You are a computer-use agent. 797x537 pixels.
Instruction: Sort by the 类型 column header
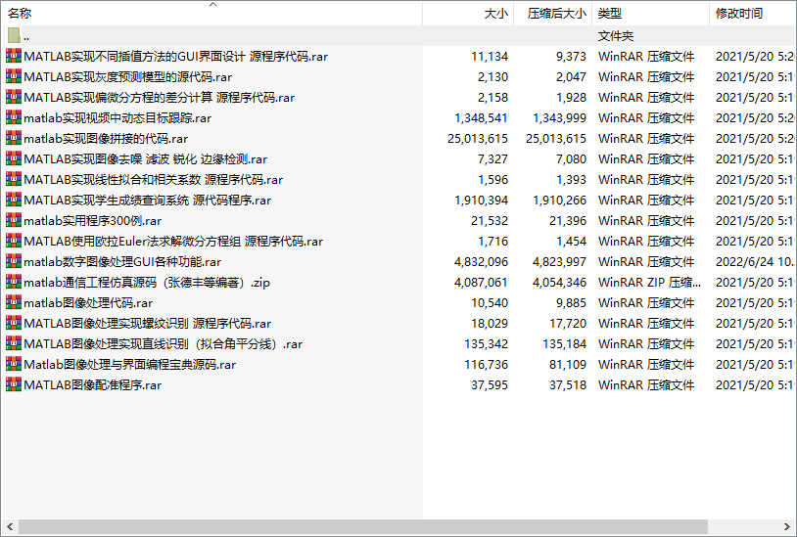click(x=650, y=14)
